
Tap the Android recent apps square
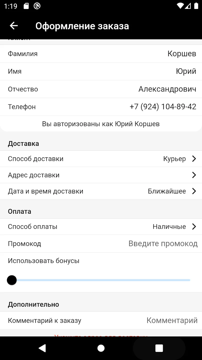(x=159, y=348)
